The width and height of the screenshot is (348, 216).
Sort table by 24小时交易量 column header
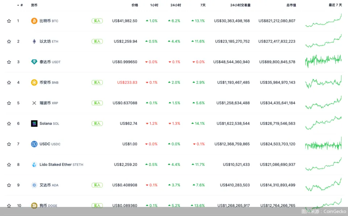(240, 5)
